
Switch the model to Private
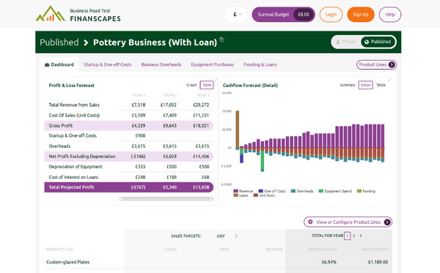(x=346, y=42)
